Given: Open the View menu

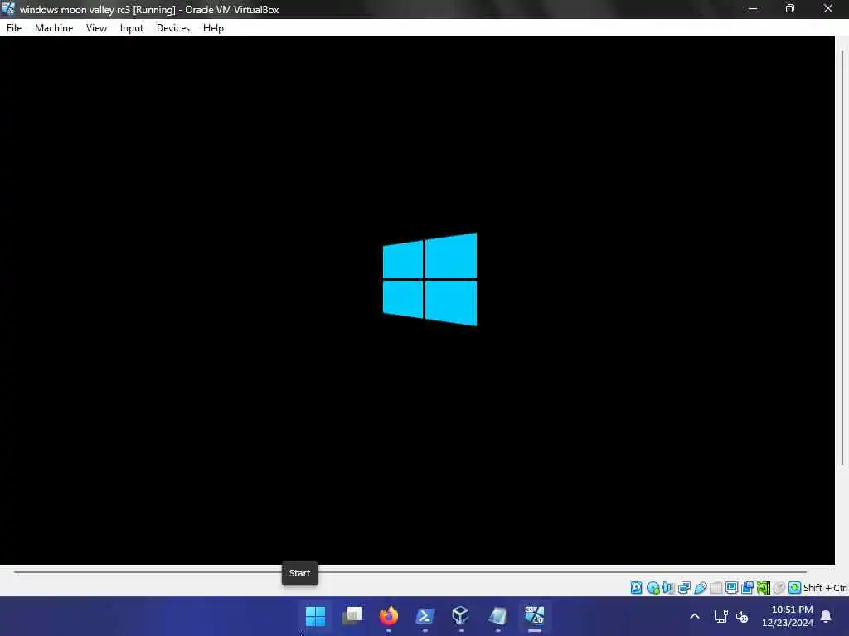Looking at the screenshot, I should pyautogui.click(x=96, y=28).
